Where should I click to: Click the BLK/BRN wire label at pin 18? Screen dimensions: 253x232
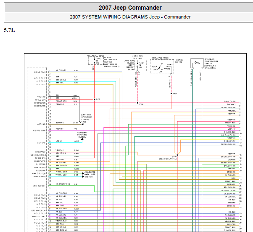pos(60,123)
